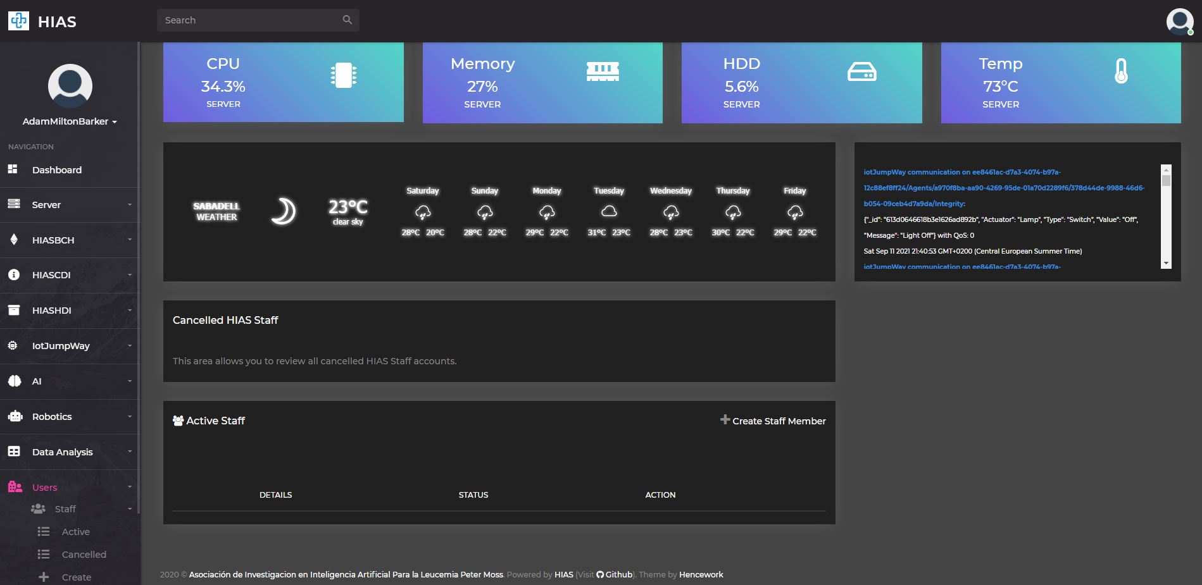Click the HDD drive icon
This screenshot has width=1202, height=585.
tap(862, 71)
